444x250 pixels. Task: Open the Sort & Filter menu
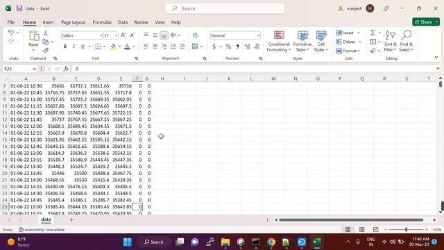[x=391, y=42]
